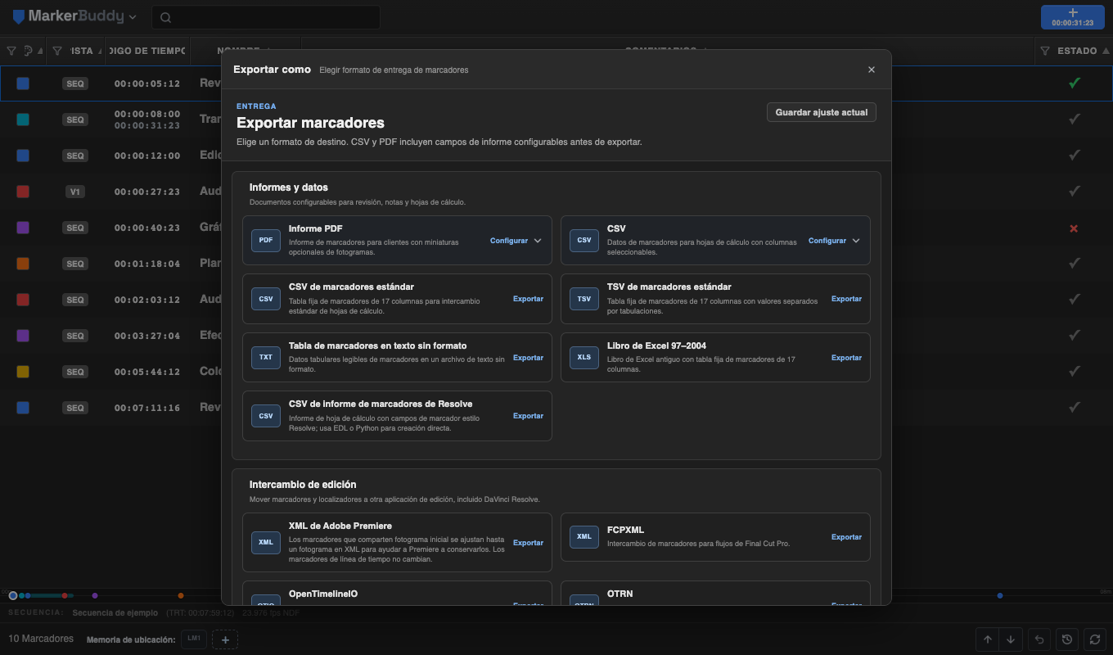Toggle the status check of the 00:05:44:12 marker

(x=1075, y=372)
